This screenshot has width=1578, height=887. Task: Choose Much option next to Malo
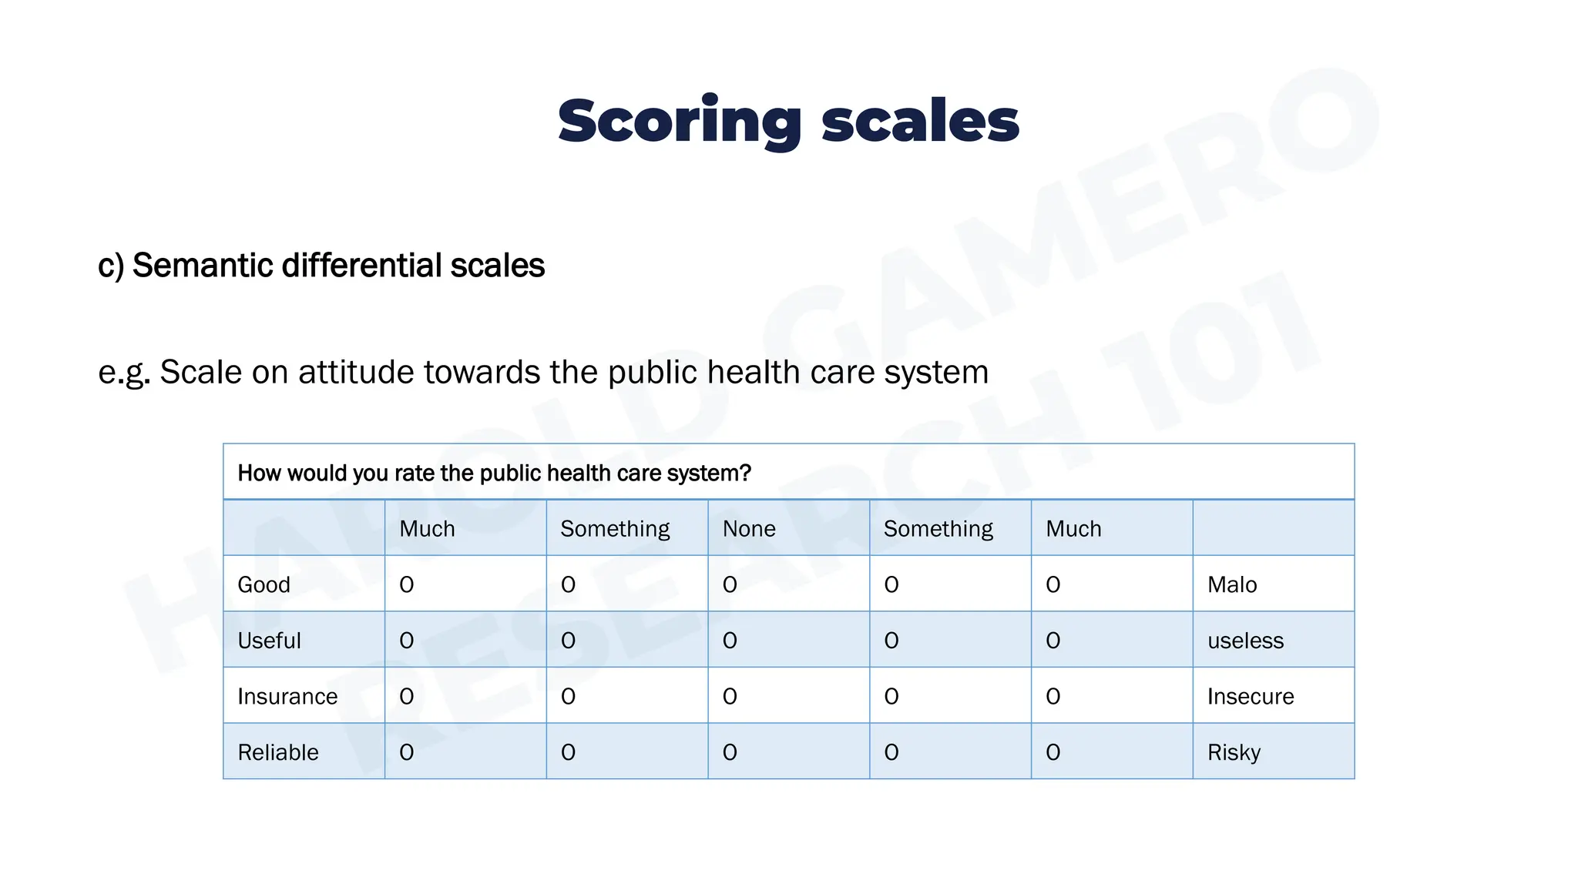pyautogui.click(x=1053, y=585)
